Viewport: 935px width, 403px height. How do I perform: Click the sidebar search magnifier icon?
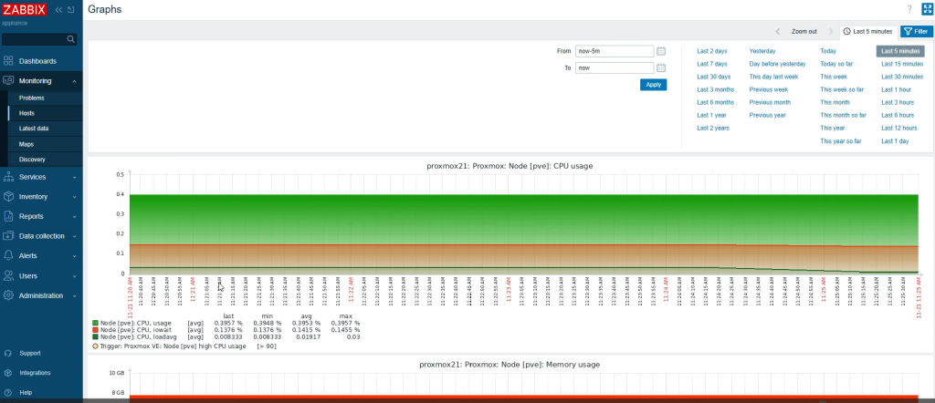tap(71, 39)
